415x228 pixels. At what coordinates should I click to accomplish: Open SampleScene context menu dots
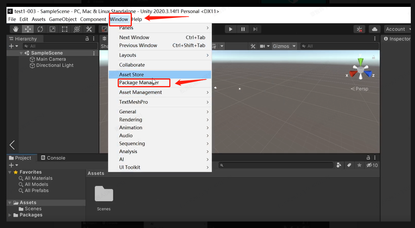click(x=94, y=53)
